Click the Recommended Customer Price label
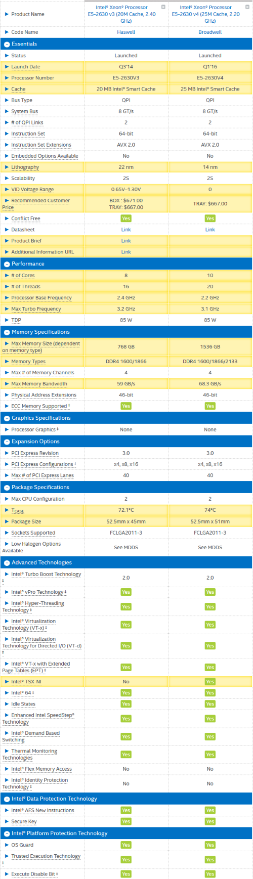 coord(36,204)
